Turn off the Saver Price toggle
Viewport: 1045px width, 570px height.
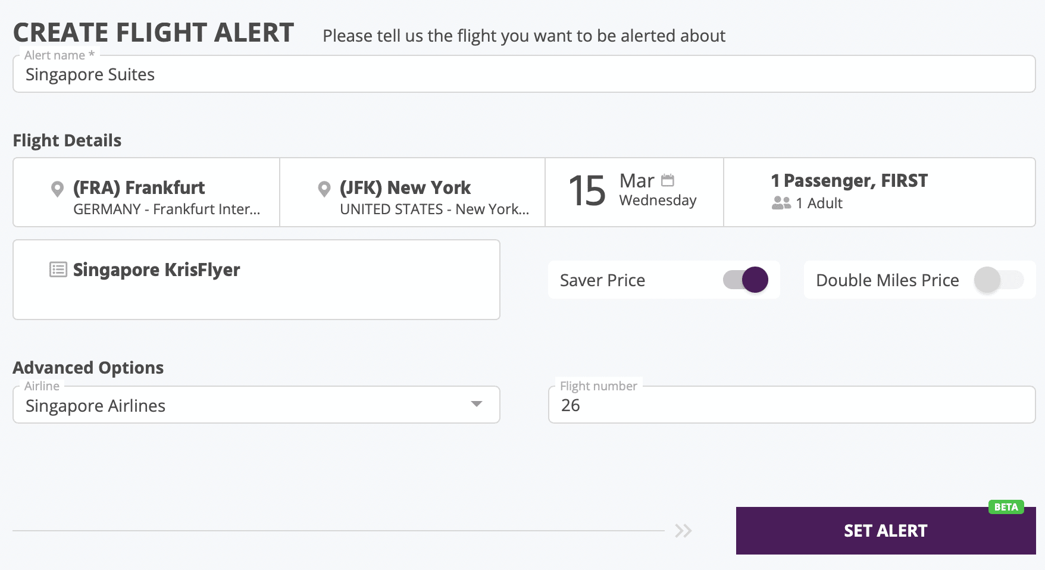[746, 280]
